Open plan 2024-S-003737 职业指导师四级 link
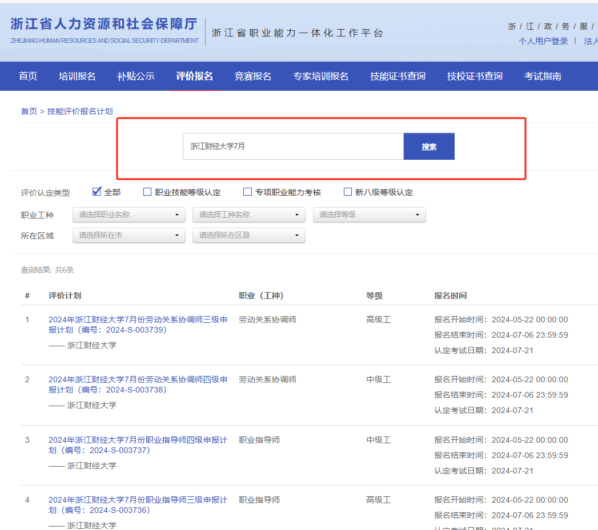The height and width of the screenshot is (530, 598). point(138,445)
